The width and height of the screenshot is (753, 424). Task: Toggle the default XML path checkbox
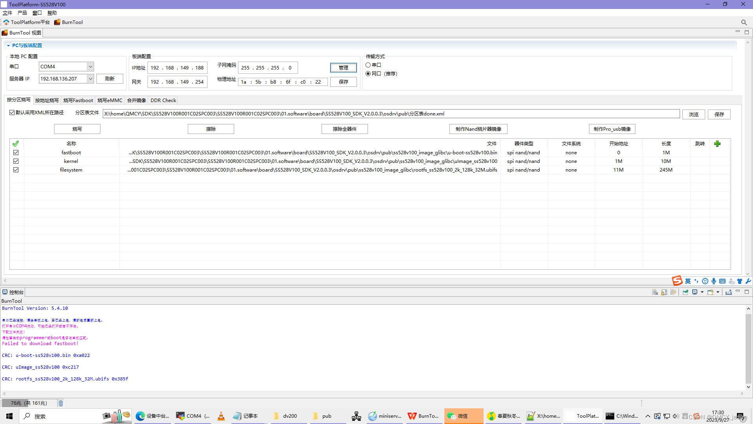click(x=12, y=113)
